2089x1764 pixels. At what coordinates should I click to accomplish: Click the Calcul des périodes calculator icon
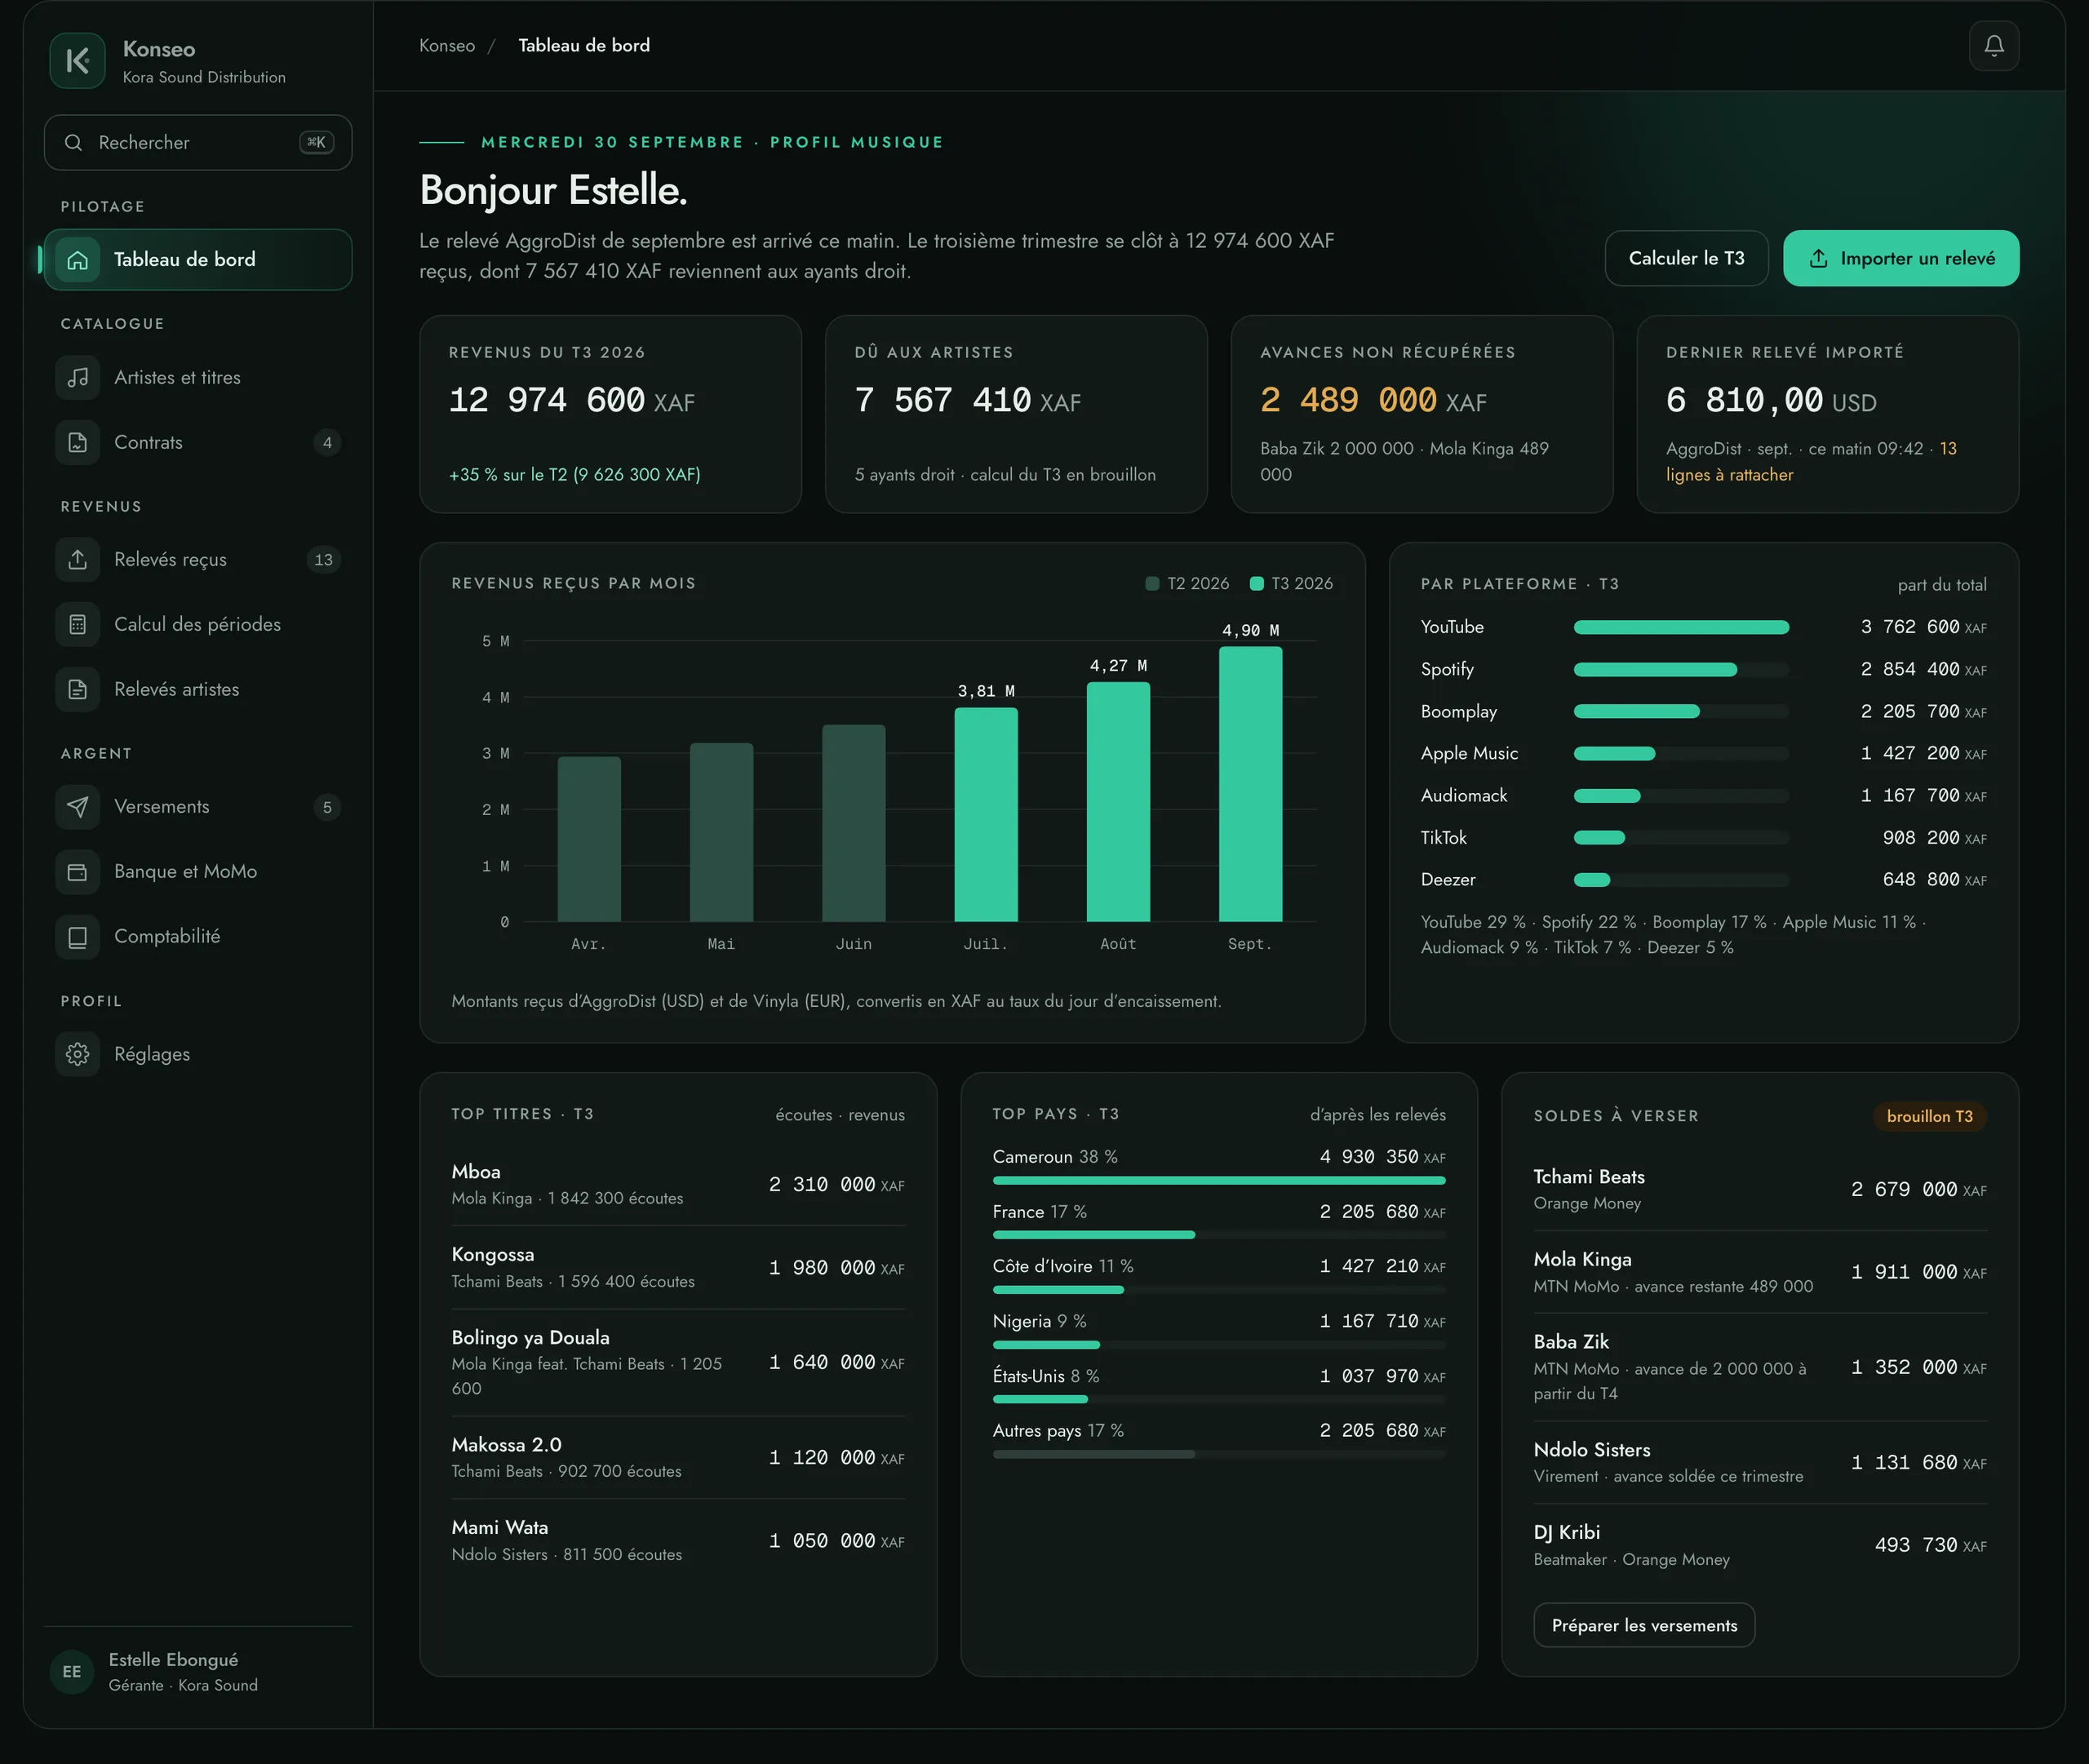point(77,625)
